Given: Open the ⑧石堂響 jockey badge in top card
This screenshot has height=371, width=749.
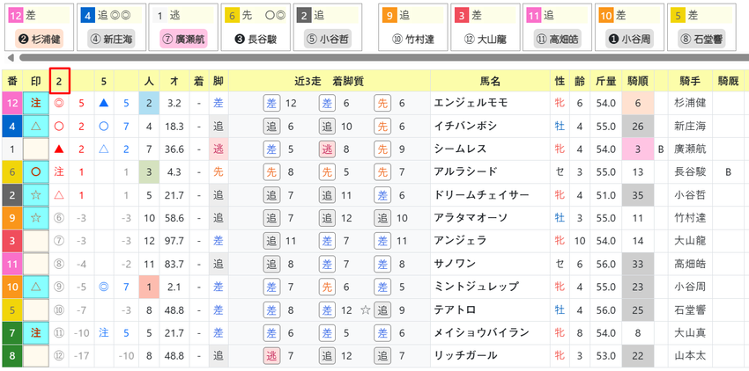Looking at the screenshot, I should (x=701, y=40).
